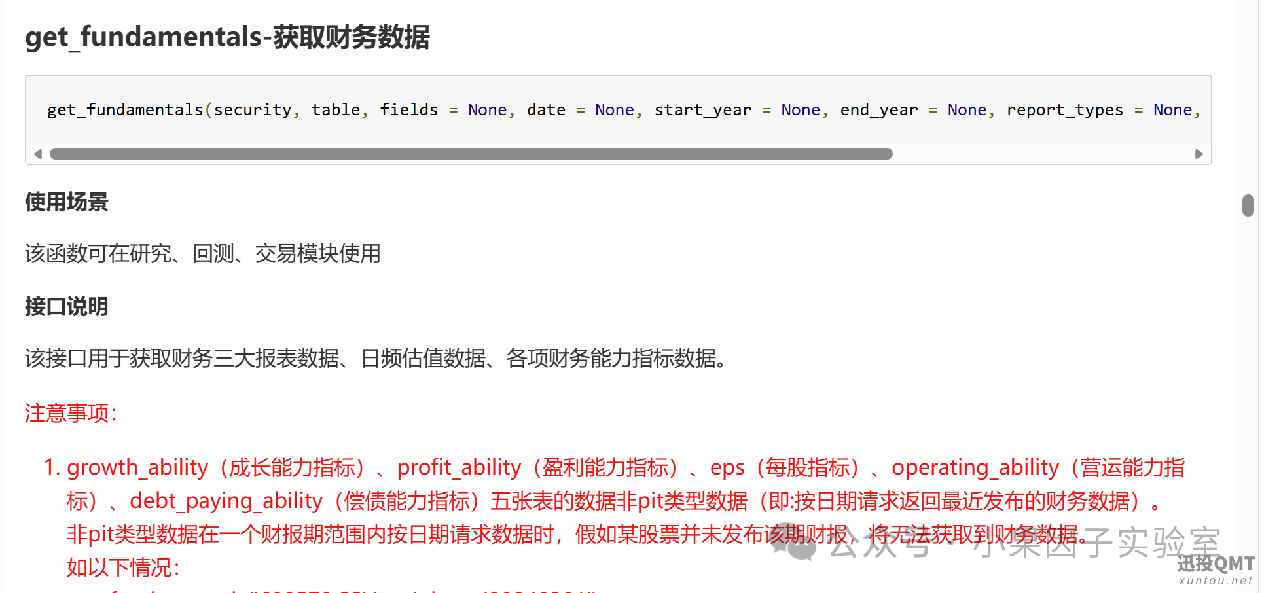The height and width of the screenshot is (593, 1262).
Task: Click the heading get_fundamentals-获取财务数据
Action: point(227,37)
